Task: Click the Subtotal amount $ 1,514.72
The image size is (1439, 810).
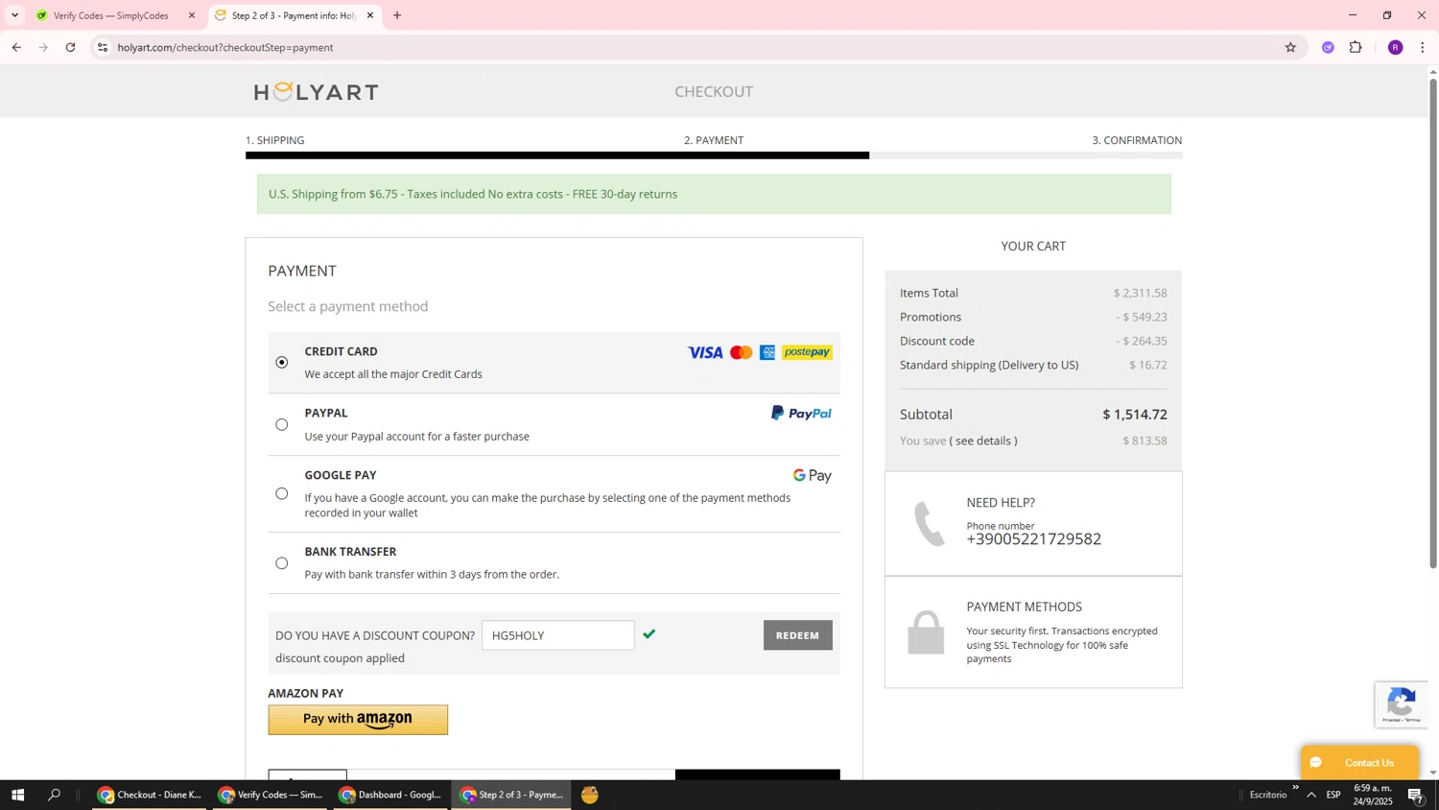Action: [1135, 415]
